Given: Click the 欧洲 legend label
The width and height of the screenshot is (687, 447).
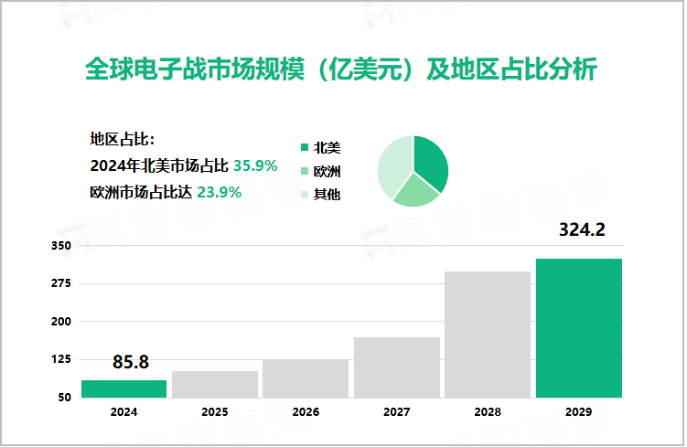Looking at the screenshot, I should pos(327,172).
